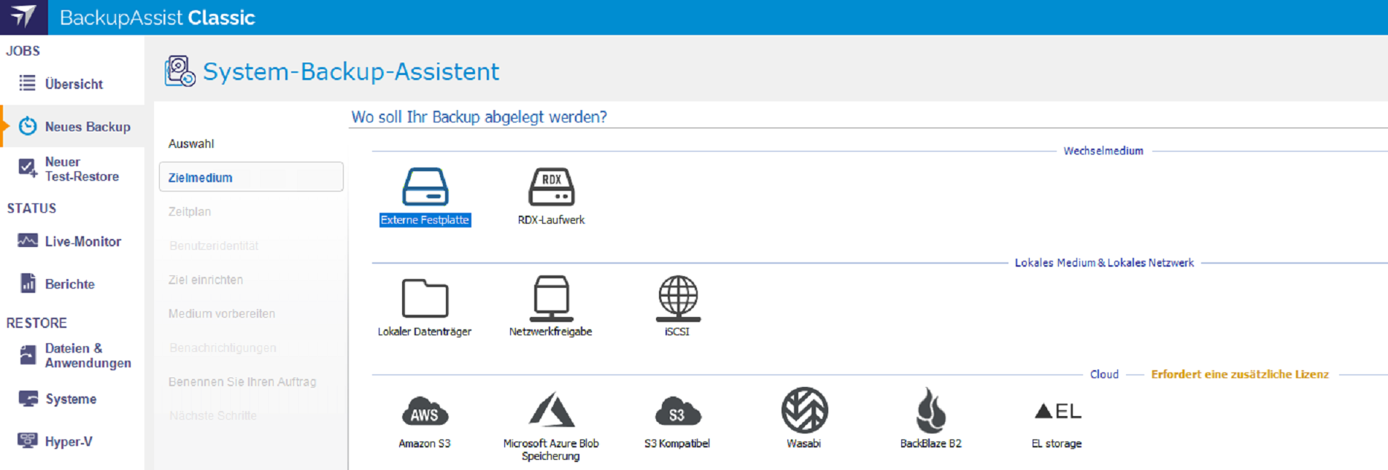The height and width of the screenshot is (470, 1388).
Task: Go back to Auswahl wizard step
Action: (191, 144)
